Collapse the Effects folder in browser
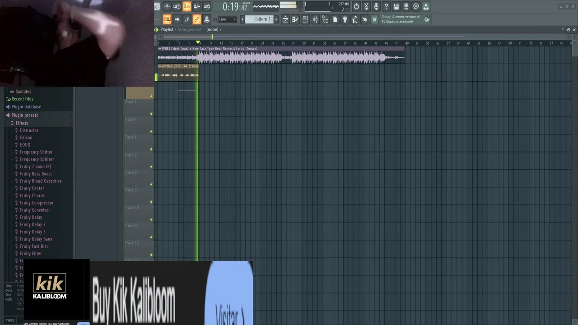 22,123
